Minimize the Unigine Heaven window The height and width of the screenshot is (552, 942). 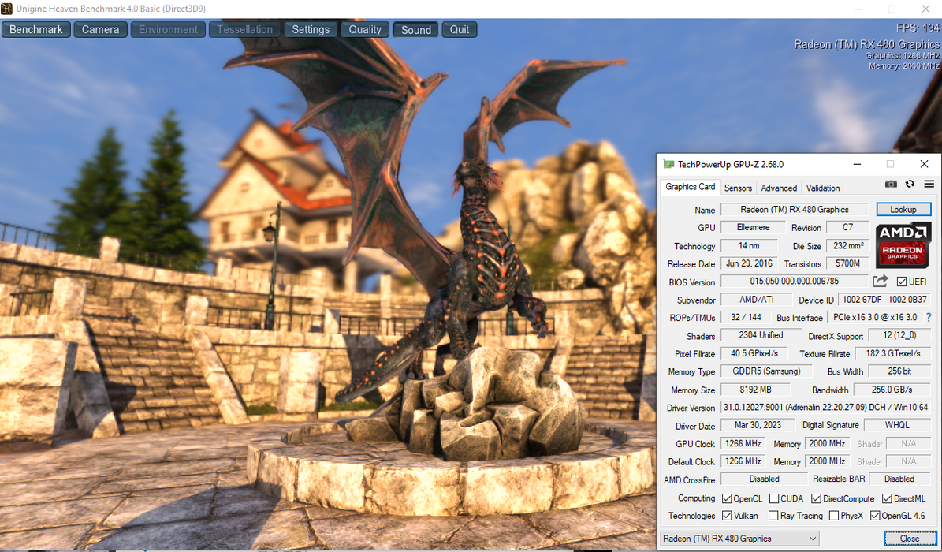click(x=859, y=9)
